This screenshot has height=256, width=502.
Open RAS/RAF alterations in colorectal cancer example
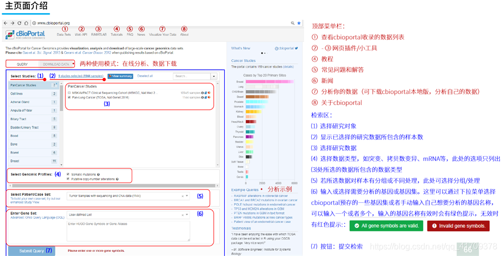point(261,196)
